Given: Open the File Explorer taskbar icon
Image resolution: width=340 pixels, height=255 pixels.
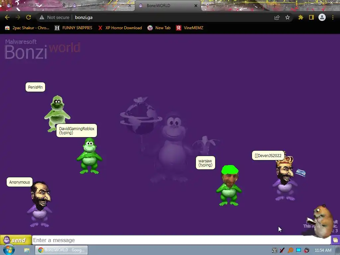Looking at the screenshot, I should tap(27, 250).
